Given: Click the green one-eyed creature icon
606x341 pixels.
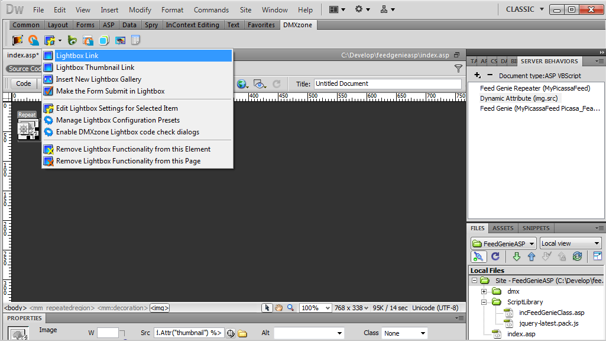Looking at the screenshot, I should [72, 40].
